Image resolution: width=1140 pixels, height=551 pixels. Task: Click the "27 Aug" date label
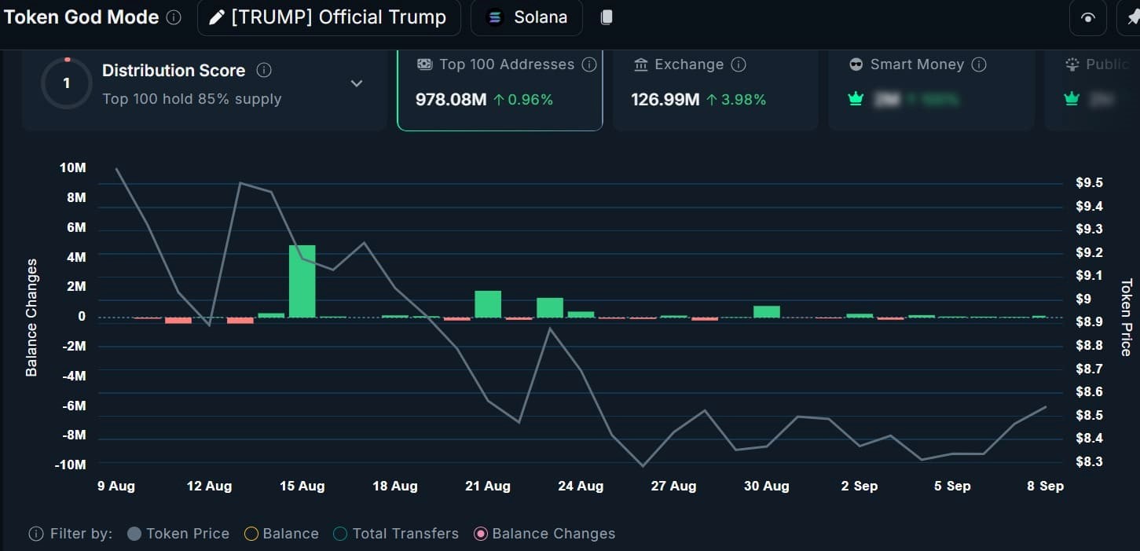point(674,486)
